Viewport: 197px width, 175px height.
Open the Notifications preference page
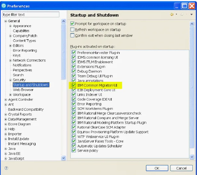22,65
